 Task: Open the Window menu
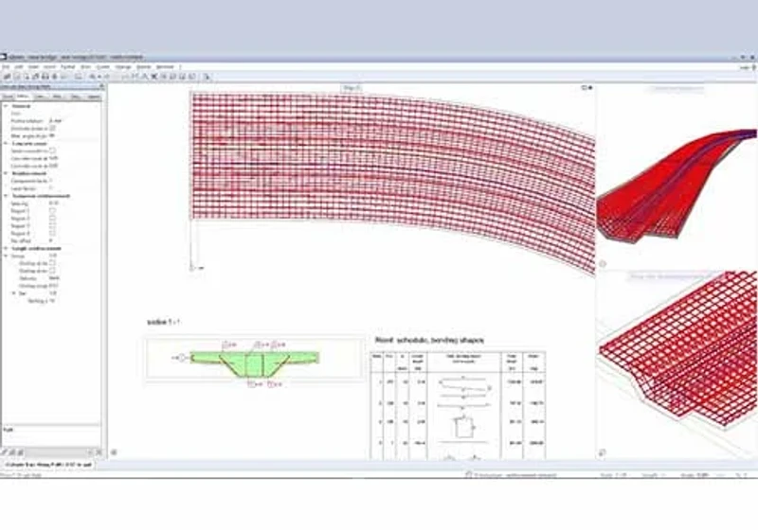(x=165, y=67)
